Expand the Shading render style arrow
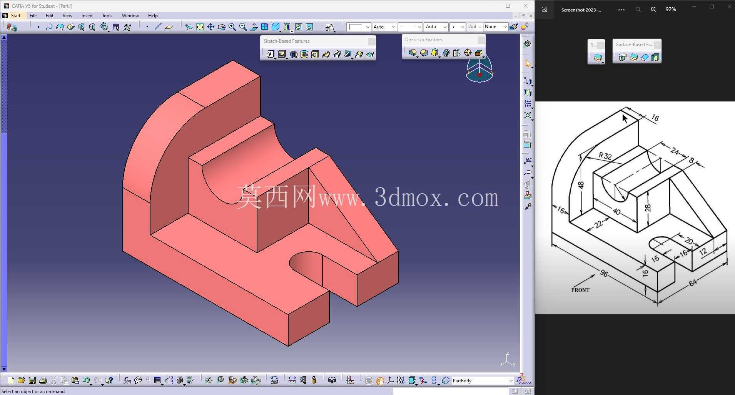The image size is (735, 395). pyautogui.click(x=292, y=31)
